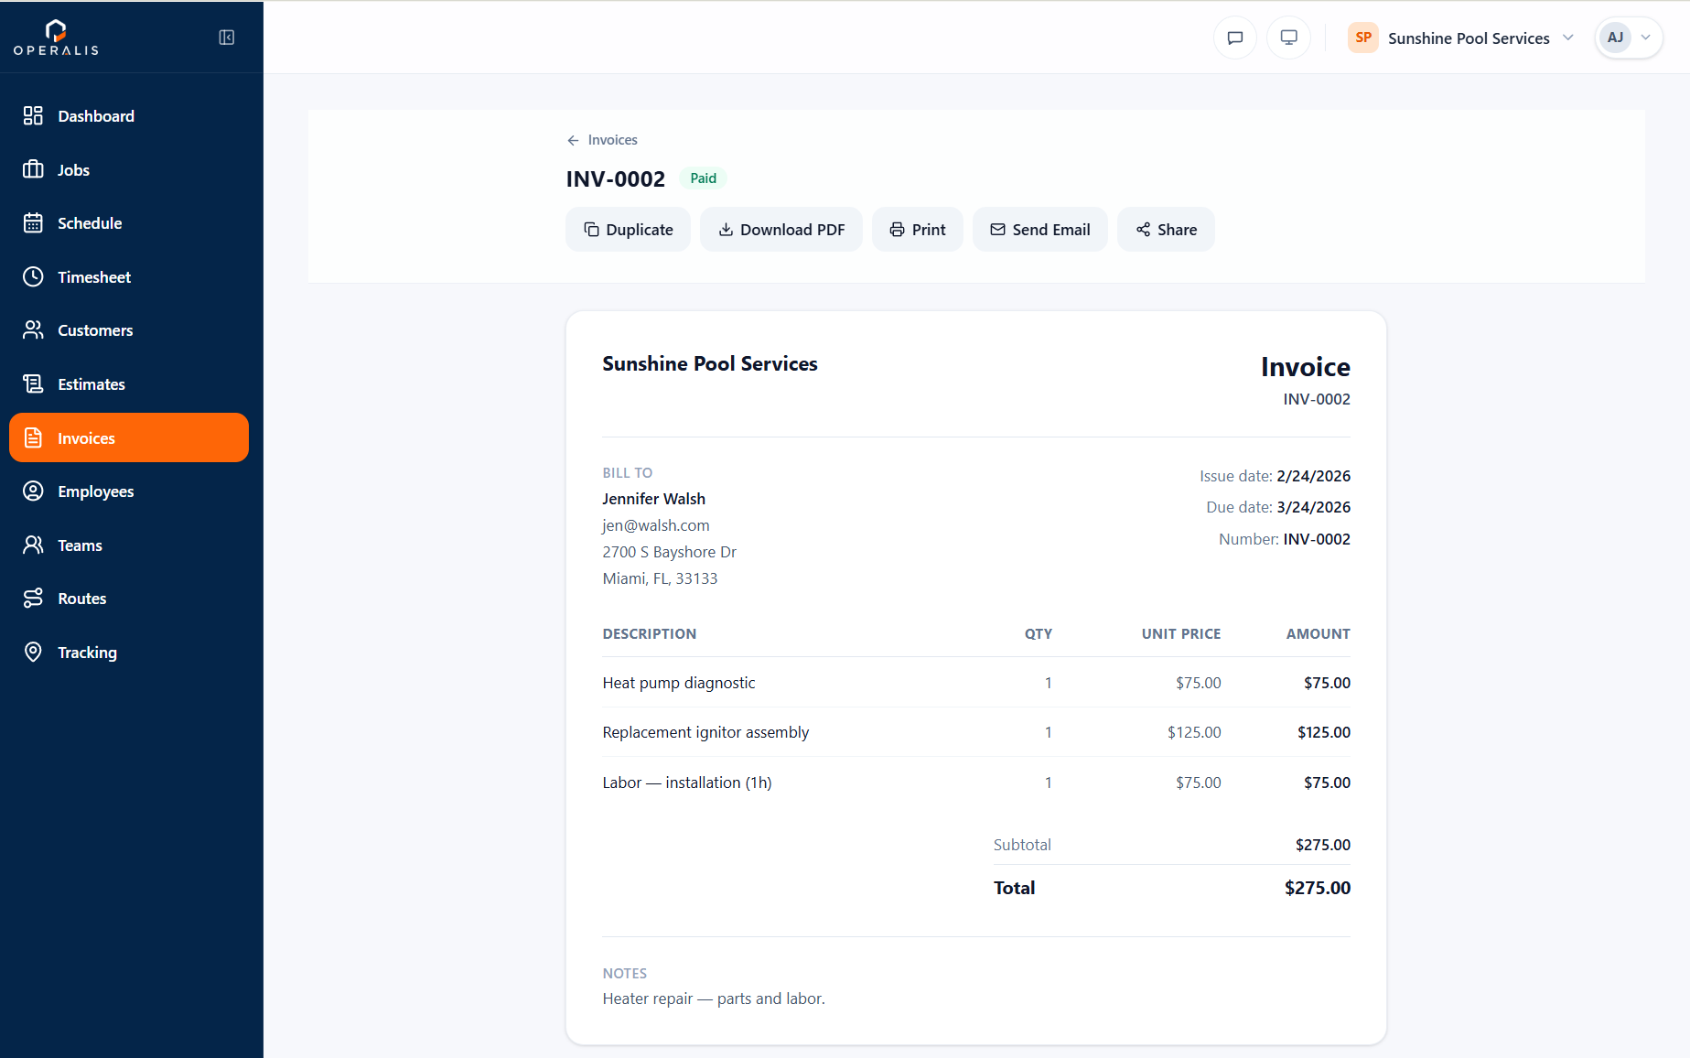The height and width of the screenshot is (1058, 1690).
Task: Open the Routes section
Action: tap(129, 598)
